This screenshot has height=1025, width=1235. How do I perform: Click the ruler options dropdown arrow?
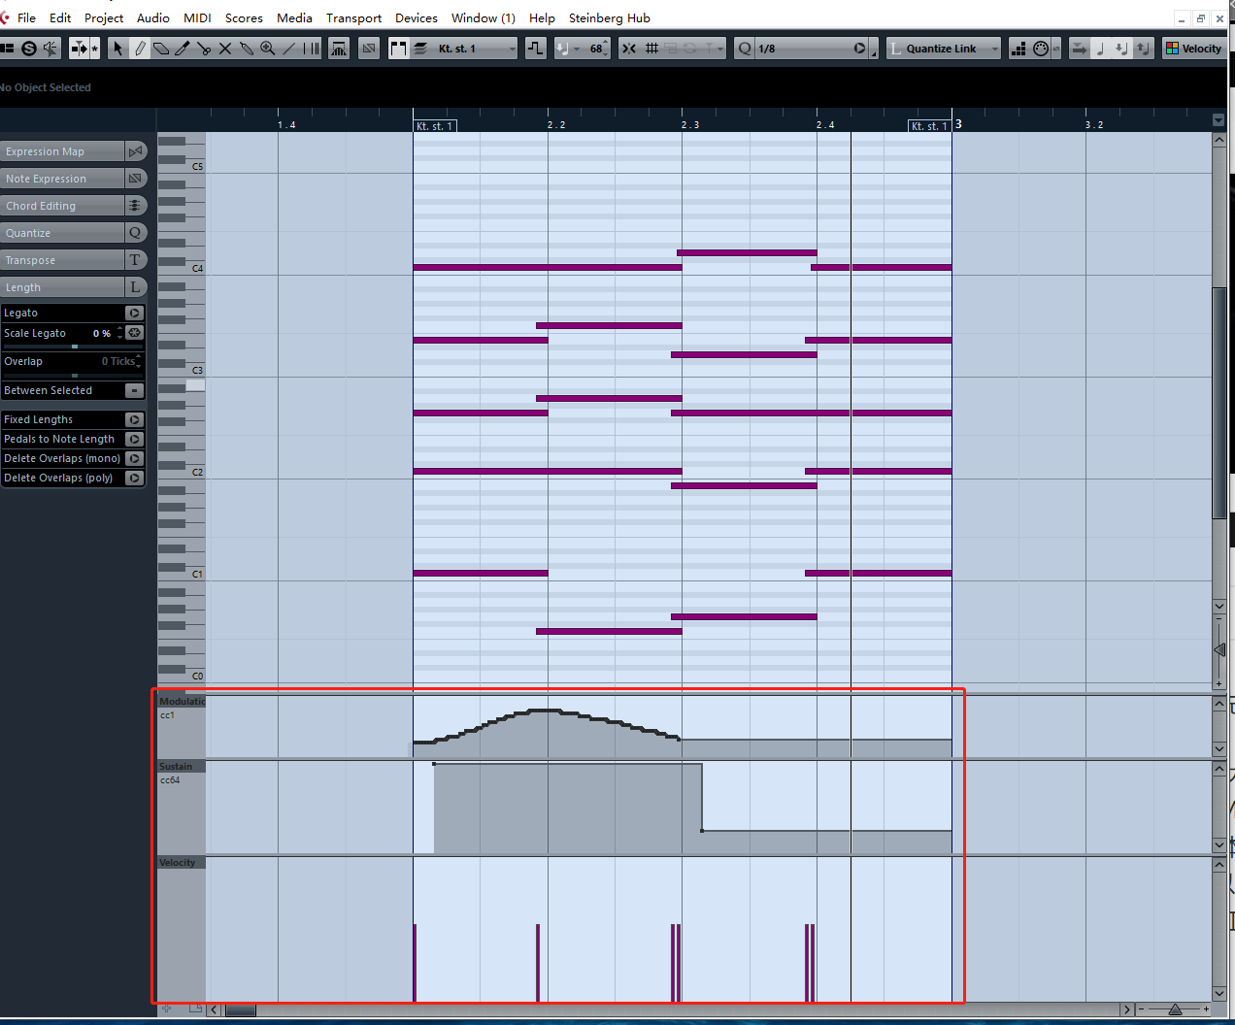[1218, 120]
